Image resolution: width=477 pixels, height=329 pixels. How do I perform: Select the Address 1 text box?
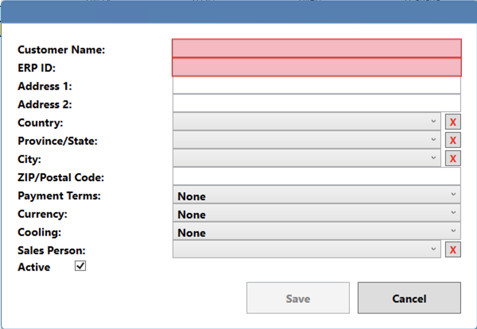pos(316,85)
